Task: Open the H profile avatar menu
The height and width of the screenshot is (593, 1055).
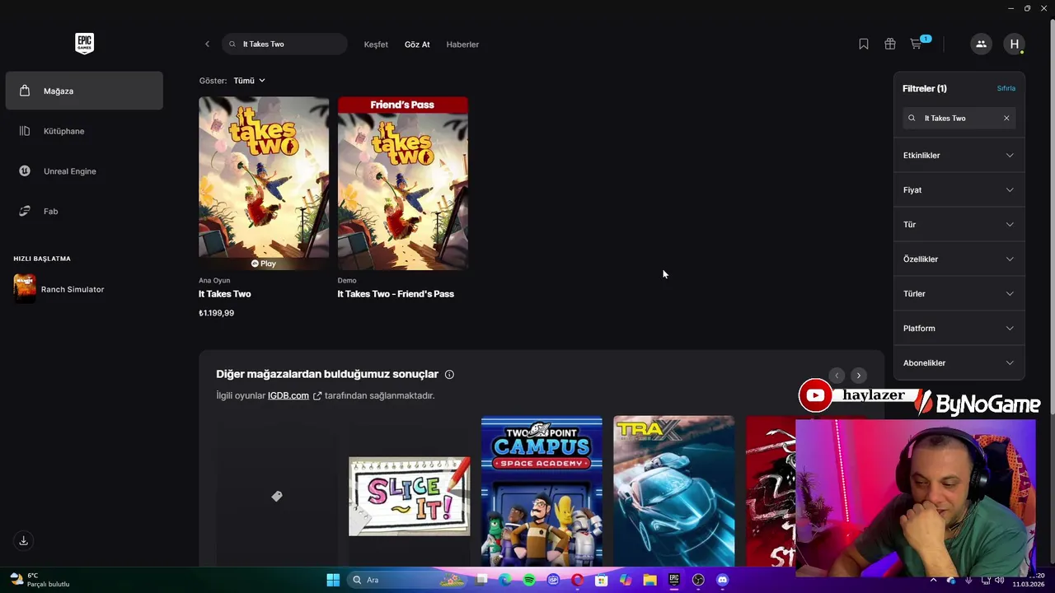Action: (1015, 44)
